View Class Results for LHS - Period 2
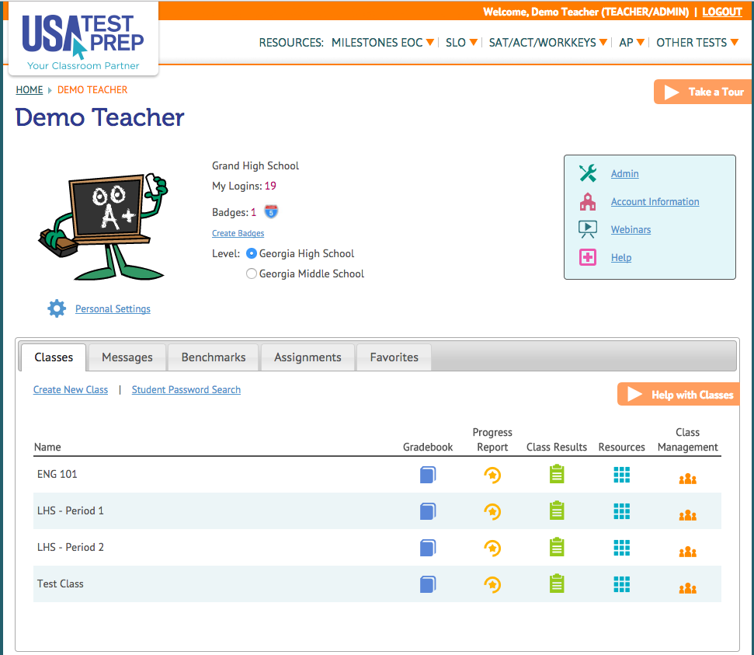 (x=557, y=547)
